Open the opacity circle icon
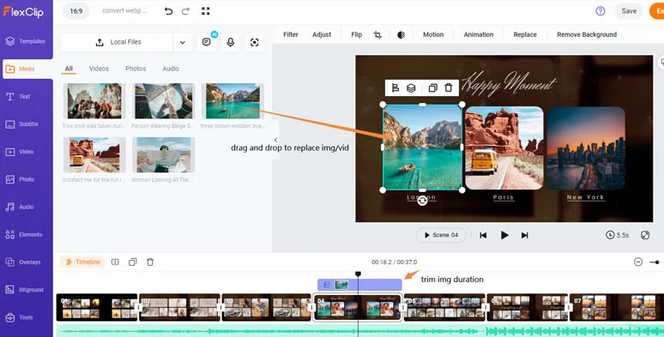 [x=401, y=34]
